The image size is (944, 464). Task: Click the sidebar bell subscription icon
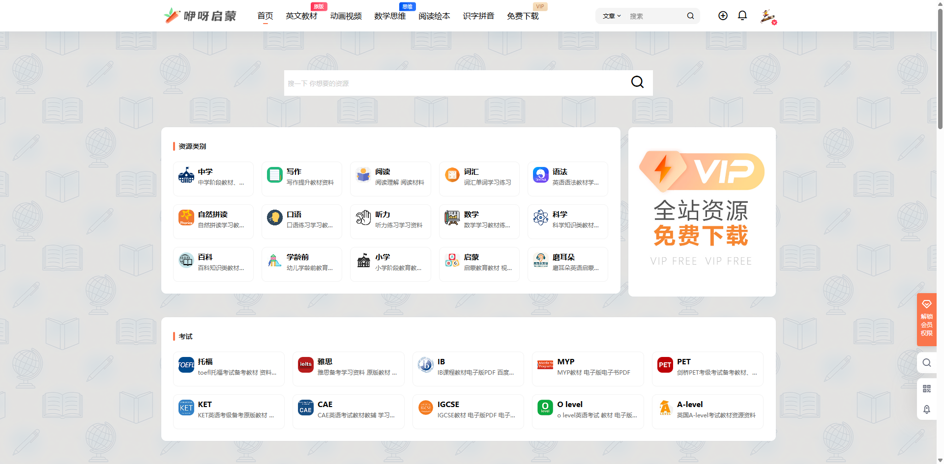click(x=927, y=409)
